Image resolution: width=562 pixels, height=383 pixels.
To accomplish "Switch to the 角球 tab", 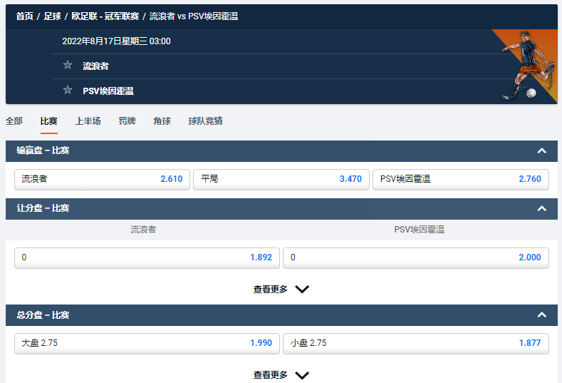I will click(x=162, y=121).
